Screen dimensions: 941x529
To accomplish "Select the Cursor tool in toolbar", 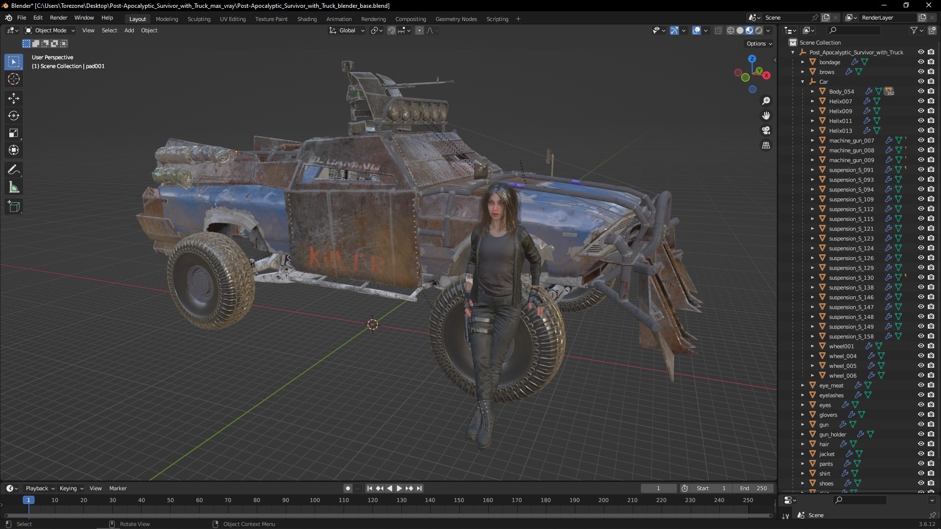I will (14, 79).
